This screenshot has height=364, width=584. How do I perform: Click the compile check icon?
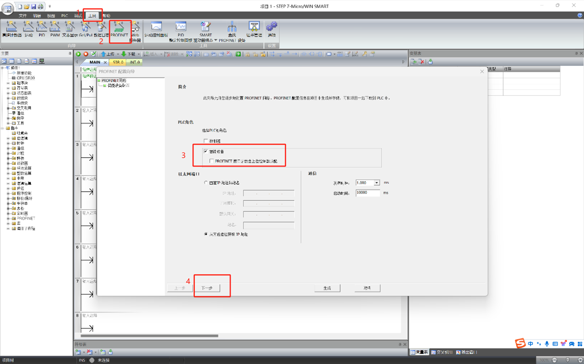coord(93,54)
